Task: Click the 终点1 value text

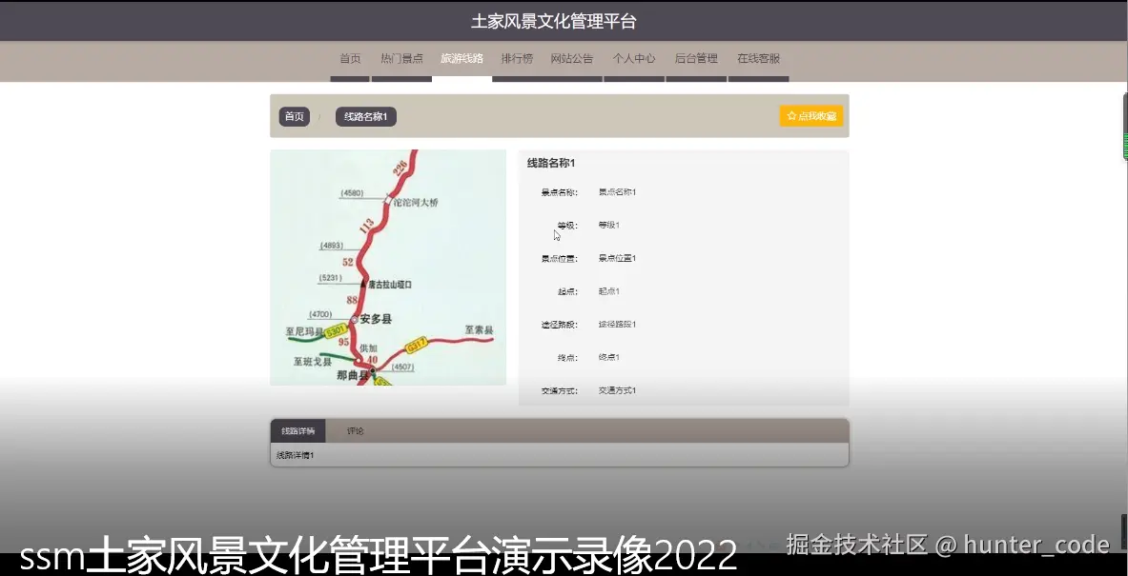Action: click(x=608, y=358)
